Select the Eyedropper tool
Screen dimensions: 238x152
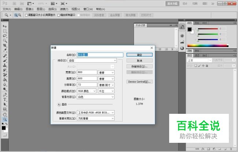pos(5,50)
